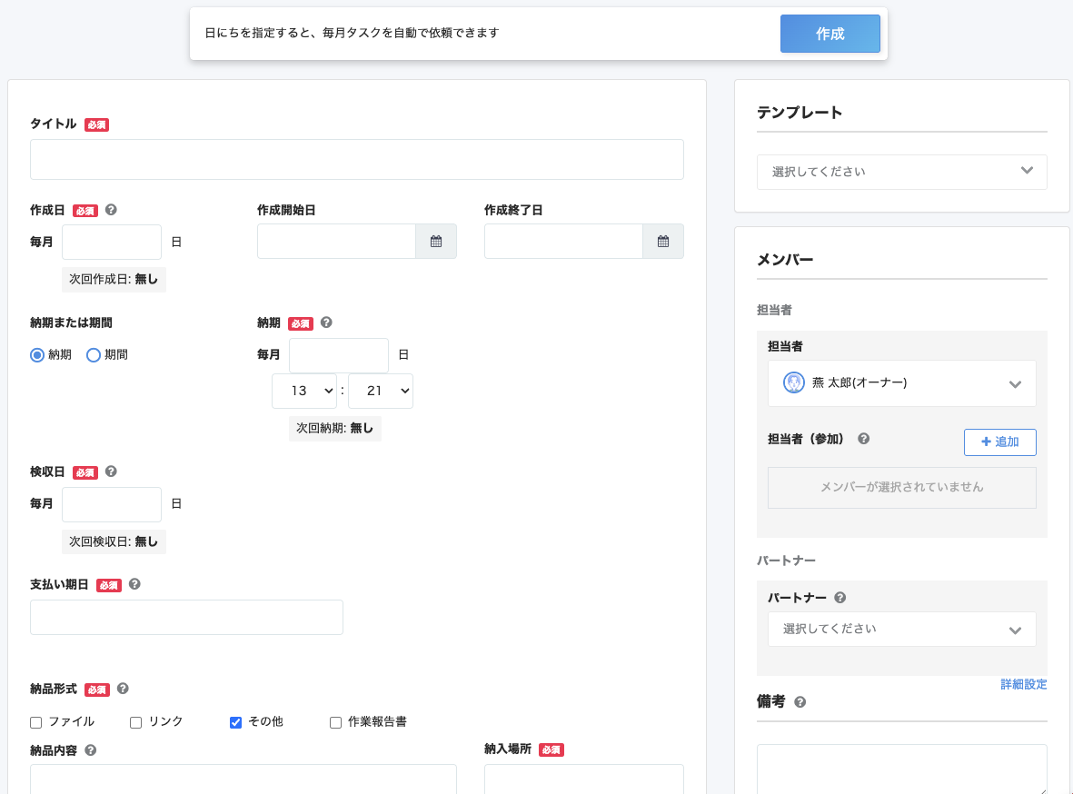Click the help icon beside 担当者（参加）

[x=863, y=439]
